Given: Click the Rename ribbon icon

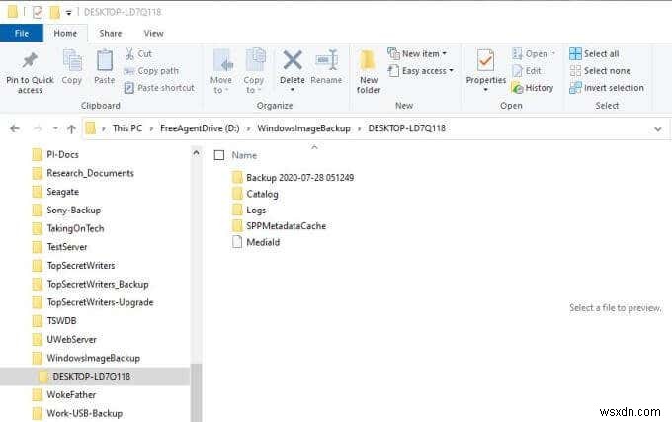Looking at the screenshot, I should (326, 60).
